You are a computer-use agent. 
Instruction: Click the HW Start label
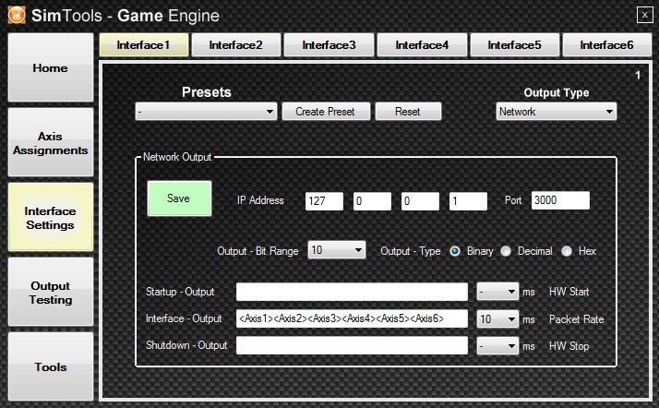point(569,292)
